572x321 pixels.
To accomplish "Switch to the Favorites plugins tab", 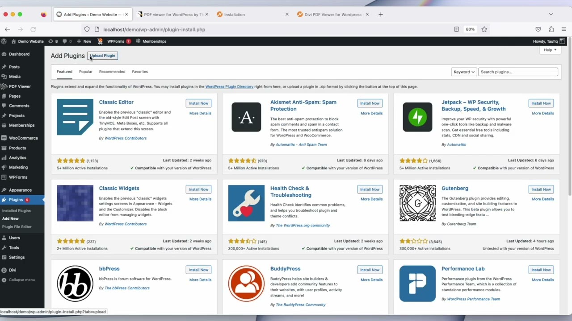I will pyautogui.click(x=140, y=72).
